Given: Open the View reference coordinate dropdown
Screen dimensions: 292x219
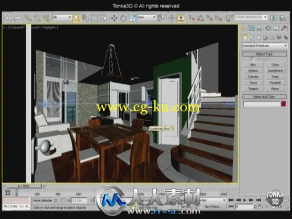Looking at the screenshot, I should point(147,17).
